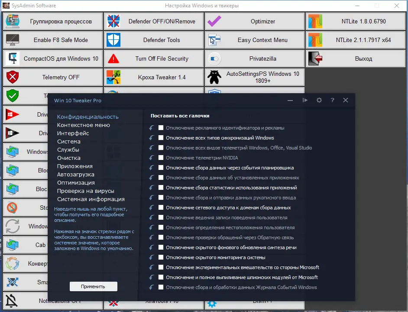The width and height of the screenshot is (408, 312).
Task: Select Контекстное меню section
Action: click(84, 125)
